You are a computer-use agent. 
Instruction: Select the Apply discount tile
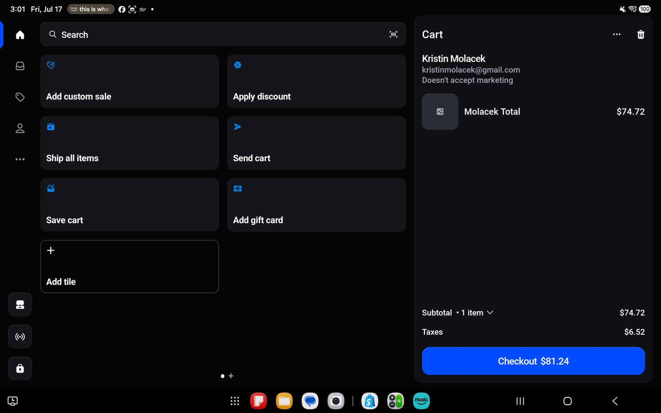pyautogui.click(x=317, y=81)
